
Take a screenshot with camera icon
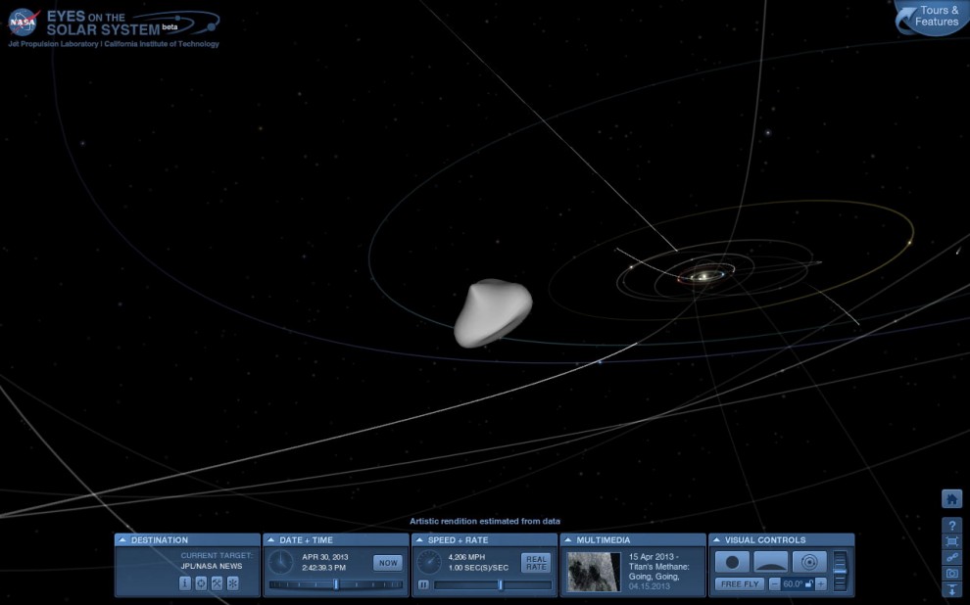point(952,574)
